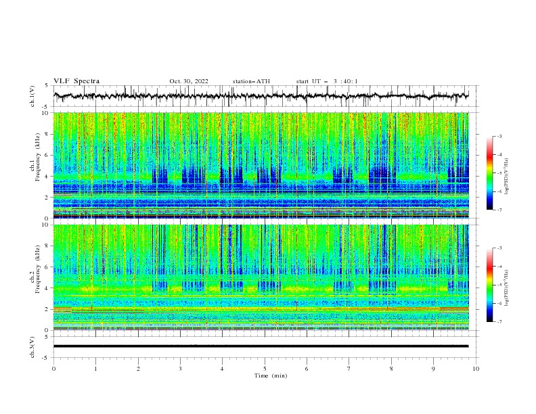536x414 pixels.
Task: Click time axis tick label "9"
Action: coord(433,369)
